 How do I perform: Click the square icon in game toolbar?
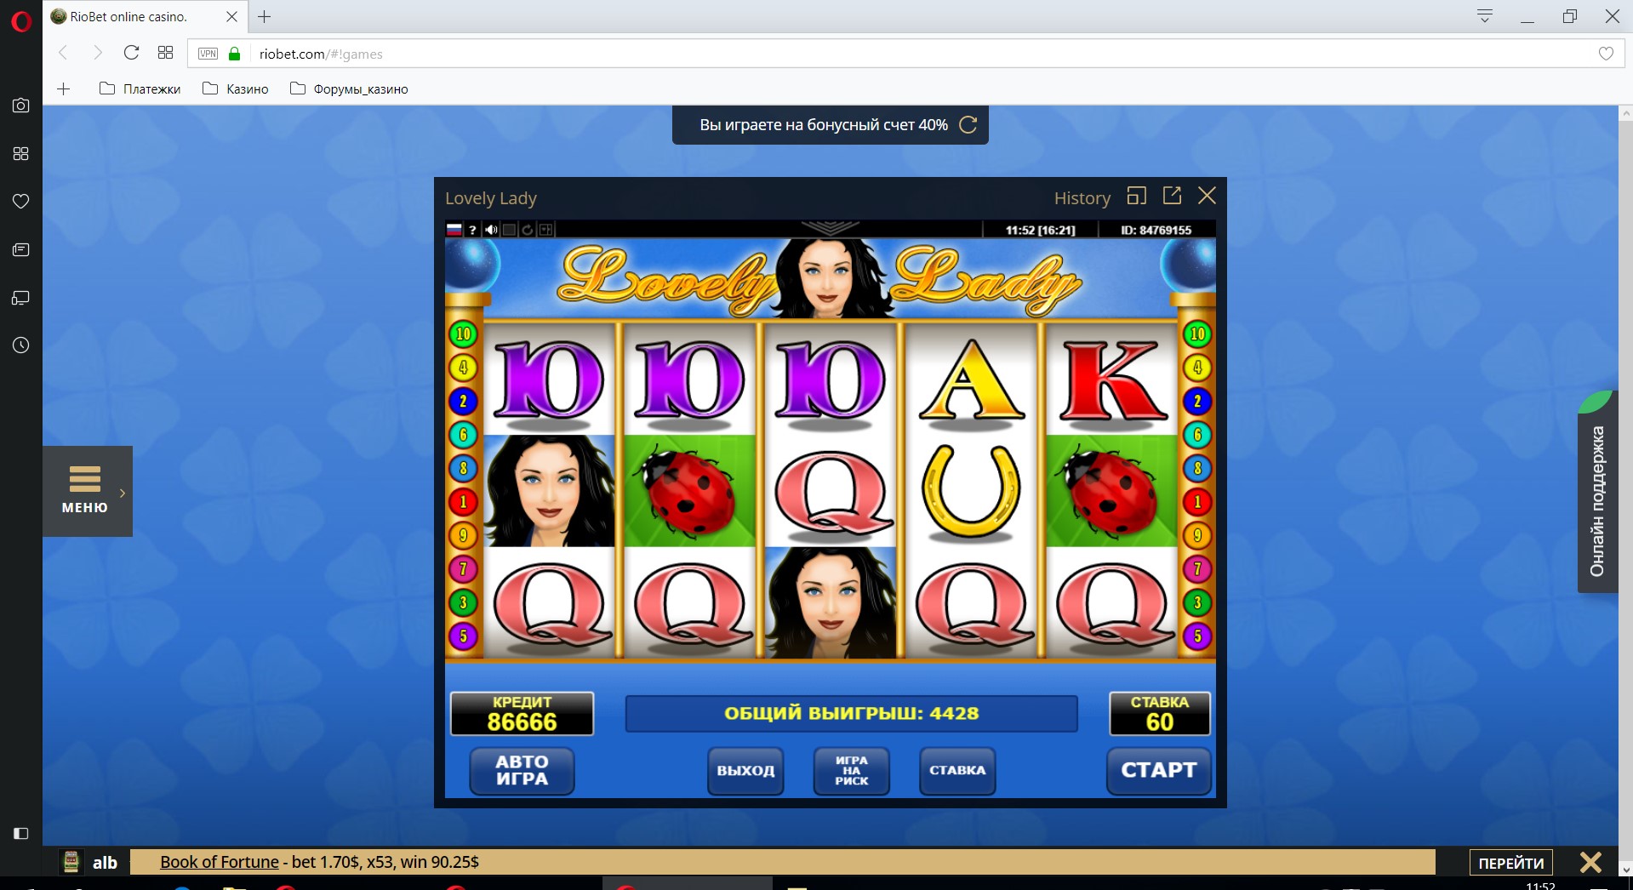click(x=509, y=230)
